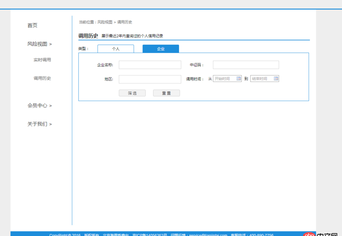The height and width of the screenshot is (236, 342).
Task: Click 风险视图 in the breadcrumb
Action: 105,22
